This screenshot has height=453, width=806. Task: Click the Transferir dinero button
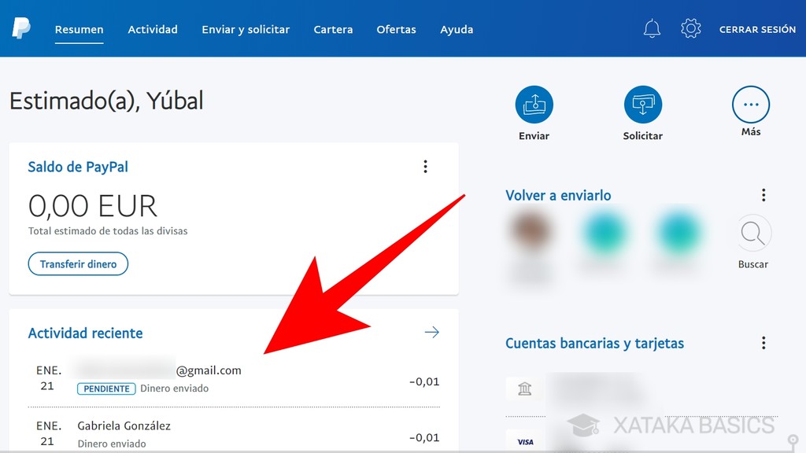point(78,264)
